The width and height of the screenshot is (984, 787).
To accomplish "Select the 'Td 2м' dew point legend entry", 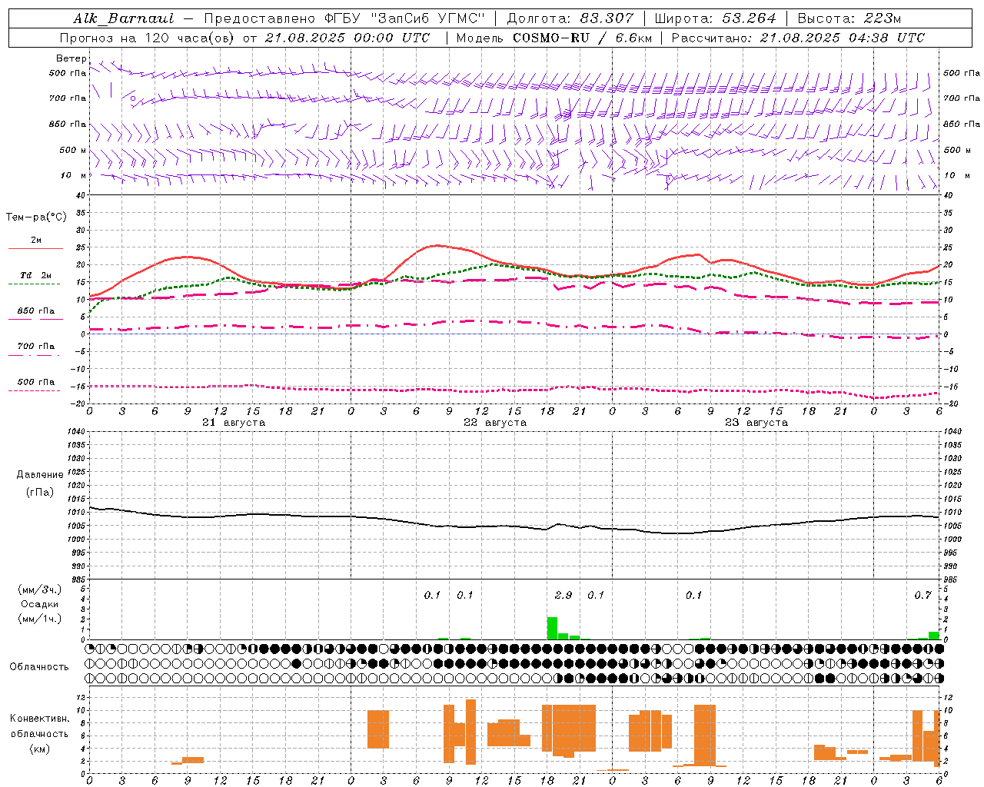I will (x=35, y=277).
